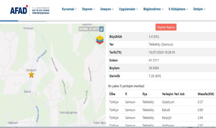Open the İstasyon dropdown menu

click(107, 9)
